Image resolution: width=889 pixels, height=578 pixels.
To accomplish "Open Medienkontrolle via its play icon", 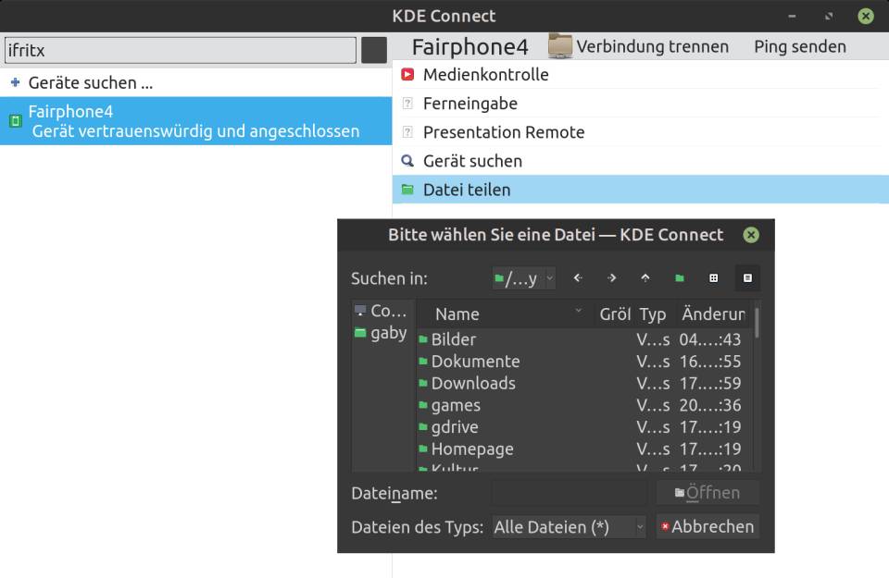I will tap(407, 75).
